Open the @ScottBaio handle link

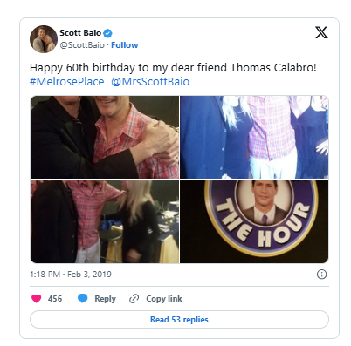[82, 45]
